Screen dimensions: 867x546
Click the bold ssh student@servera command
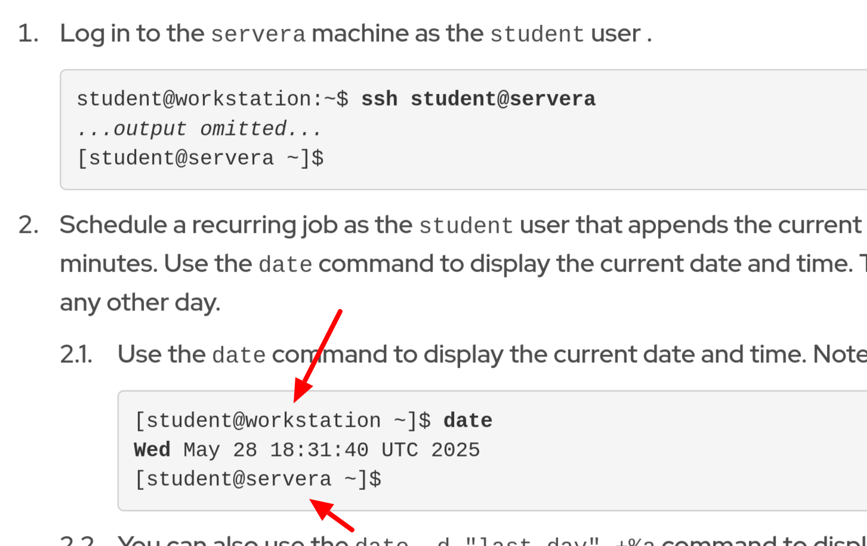(478, 99)
